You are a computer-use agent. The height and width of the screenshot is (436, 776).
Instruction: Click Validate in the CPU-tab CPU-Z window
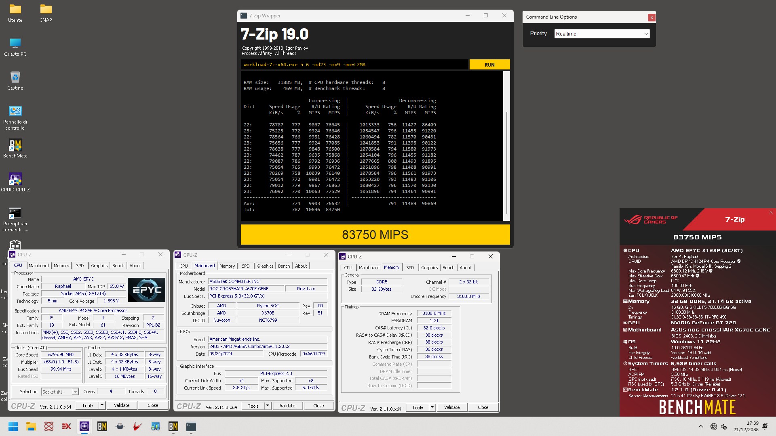[122, 405]
